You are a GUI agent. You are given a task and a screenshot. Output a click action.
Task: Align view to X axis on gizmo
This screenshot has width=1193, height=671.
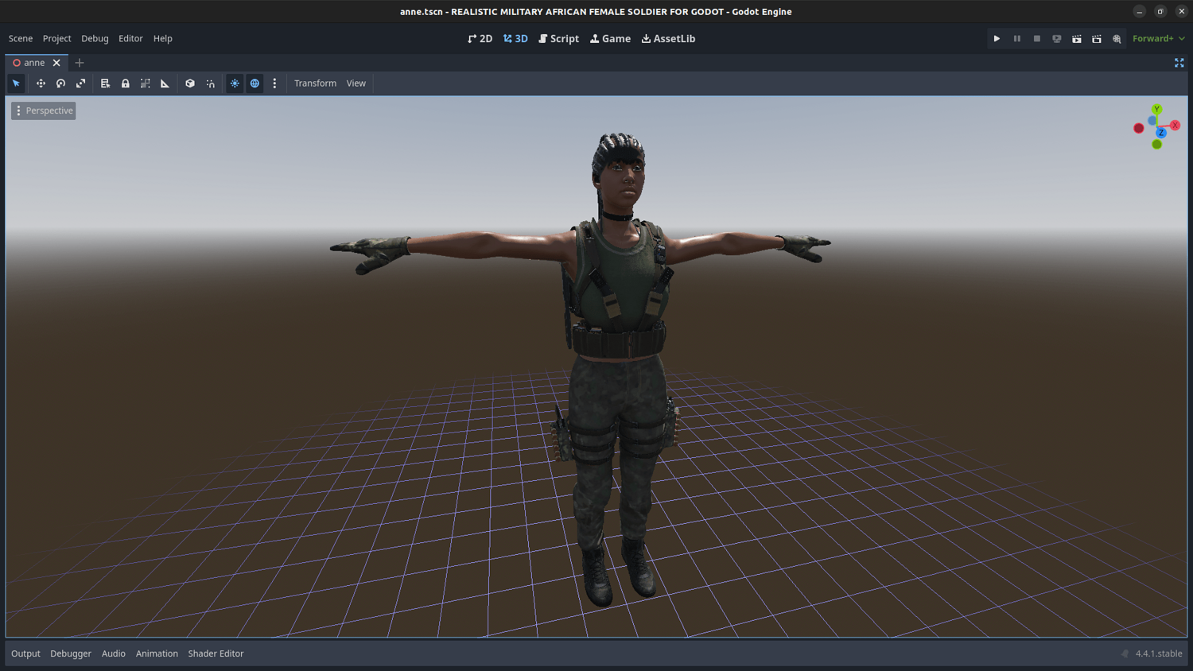point(1175,126)
